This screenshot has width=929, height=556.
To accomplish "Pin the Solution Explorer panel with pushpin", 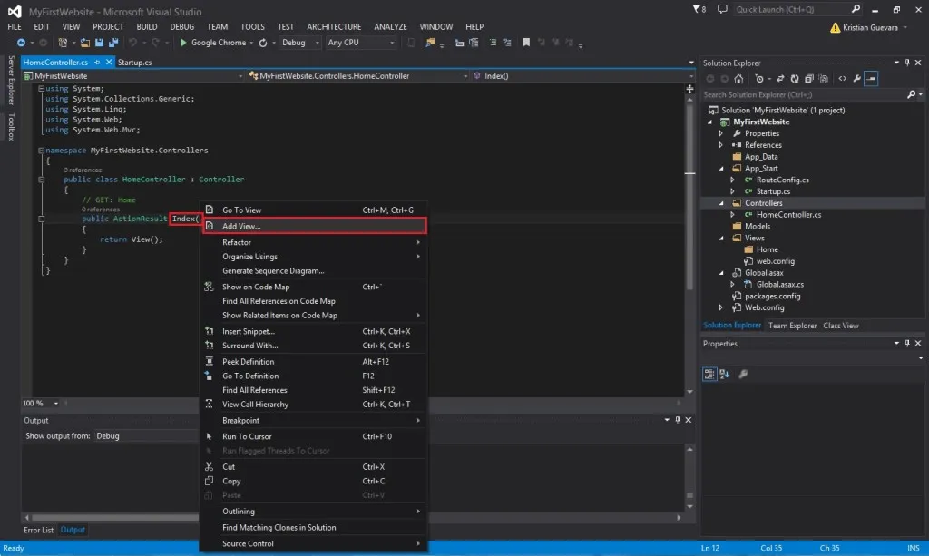I will pyautogui.click(x=907, y=63).
